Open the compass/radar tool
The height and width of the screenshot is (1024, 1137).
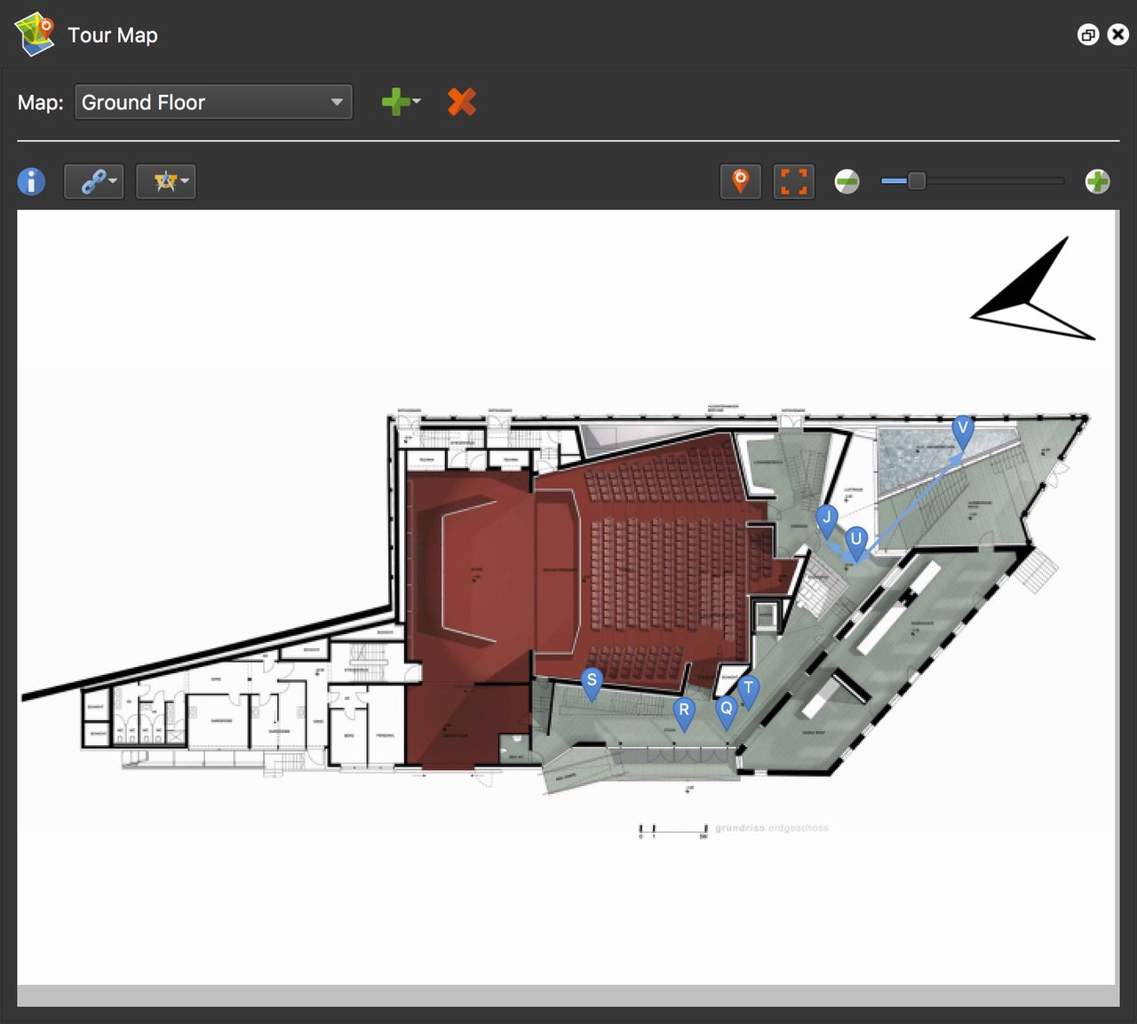(x=160, y=181)
